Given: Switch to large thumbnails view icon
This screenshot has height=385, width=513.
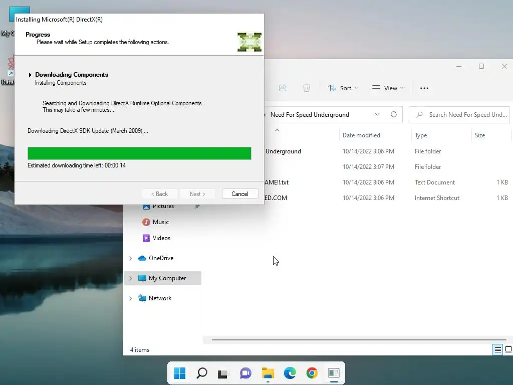Looking at the screenshot, I should 508,349.
